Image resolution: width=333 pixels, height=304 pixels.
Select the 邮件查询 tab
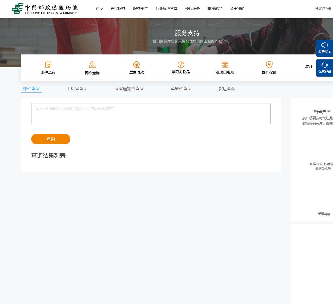pos(31,89)
